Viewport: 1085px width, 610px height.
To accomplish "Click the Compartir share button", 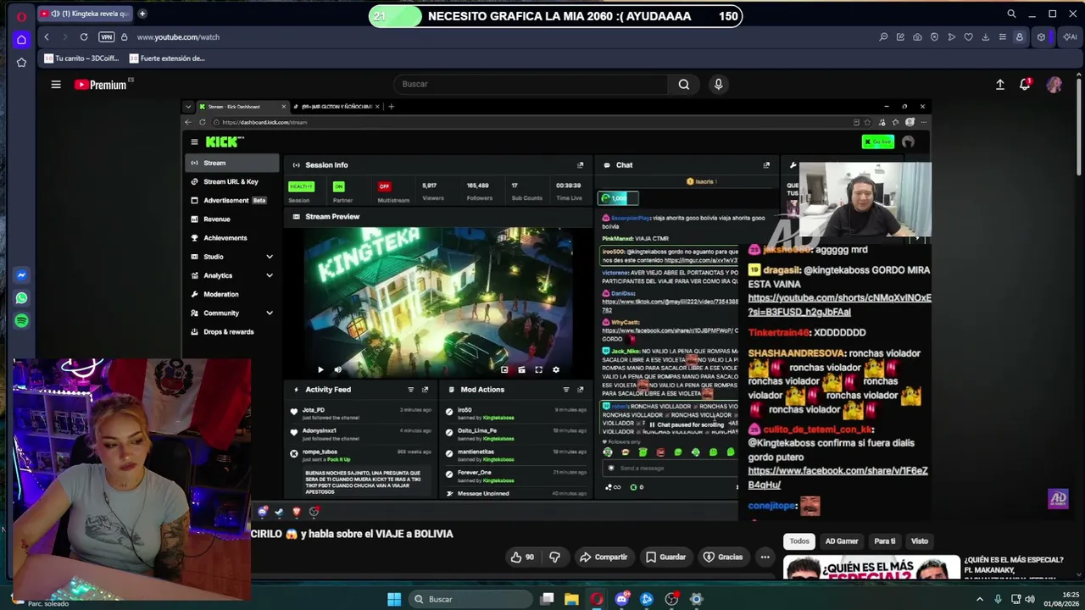I will point(603,557).
